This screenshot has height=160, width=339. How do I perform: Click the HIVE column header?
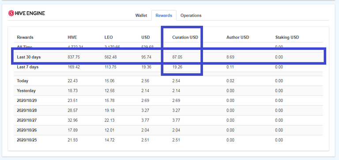72,37
